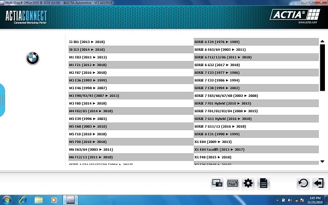Open the document report icon
The width and height of the screenshot is (328, 205).
[x=263, y=183]
